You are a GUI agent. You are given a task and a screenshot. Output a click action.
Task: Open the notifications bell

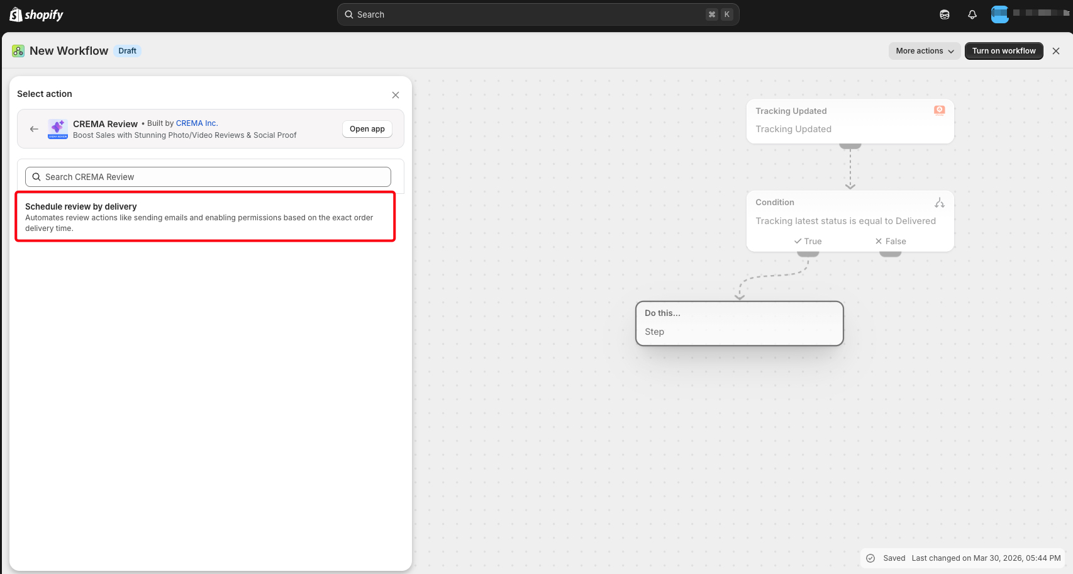pyautogui.click(x=972, y=14)
